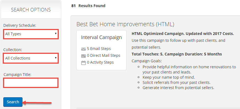Click the Campaign Title label
The height and width of the screenshot is (109, 240).
[19, 75]
